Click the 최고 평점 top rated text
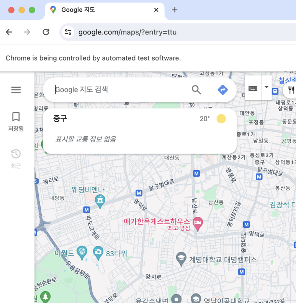This screenshot has height=303, width=296. pyautogui.click(x=179, y=228)
